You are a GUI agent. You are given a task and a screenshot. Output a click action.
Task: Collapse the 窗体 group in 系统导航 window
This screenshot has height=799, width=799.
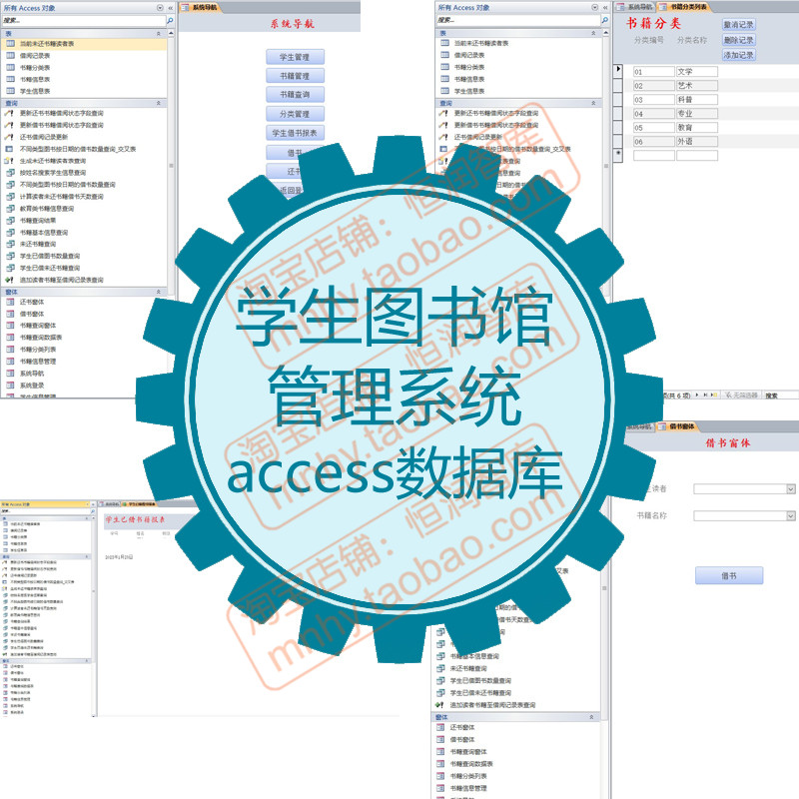pos(159,292)
